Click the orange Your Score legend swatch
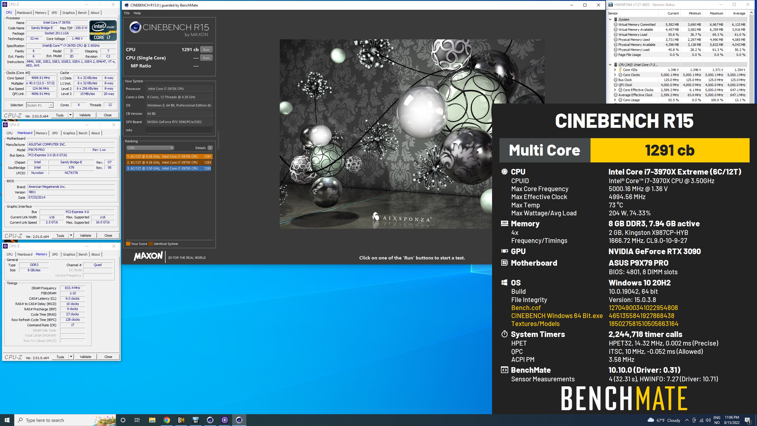Viewport: 757px width, 426px height. (128, 244)
